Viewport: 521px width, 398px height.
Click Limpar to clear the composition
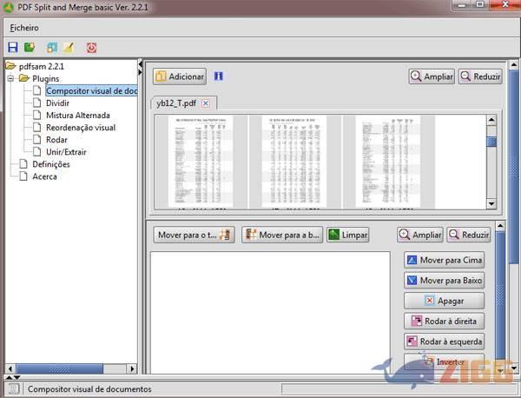tap(348, 235)
